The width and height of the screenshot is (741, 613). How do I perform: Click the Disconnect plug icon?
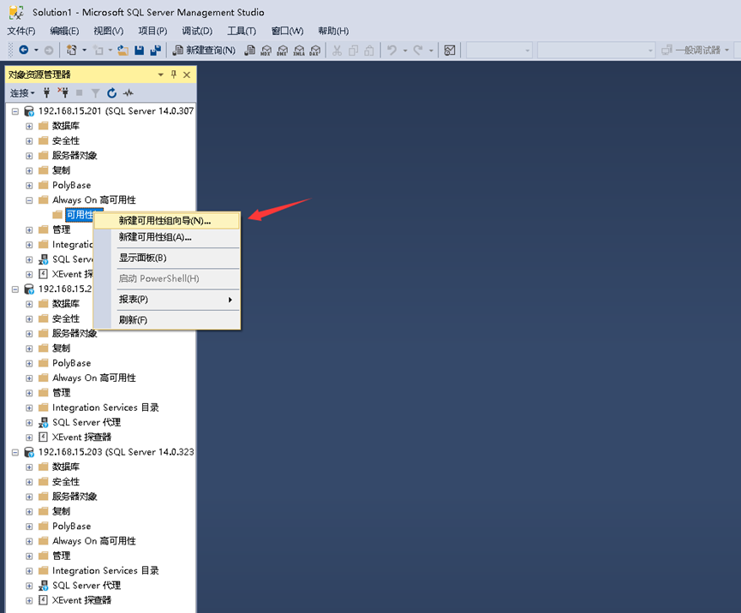tap(63, 92)
